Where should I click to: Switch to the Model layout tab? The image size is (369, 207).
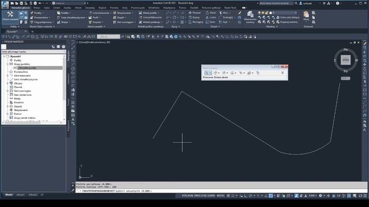pyautogui.click(x=9, y=195)
